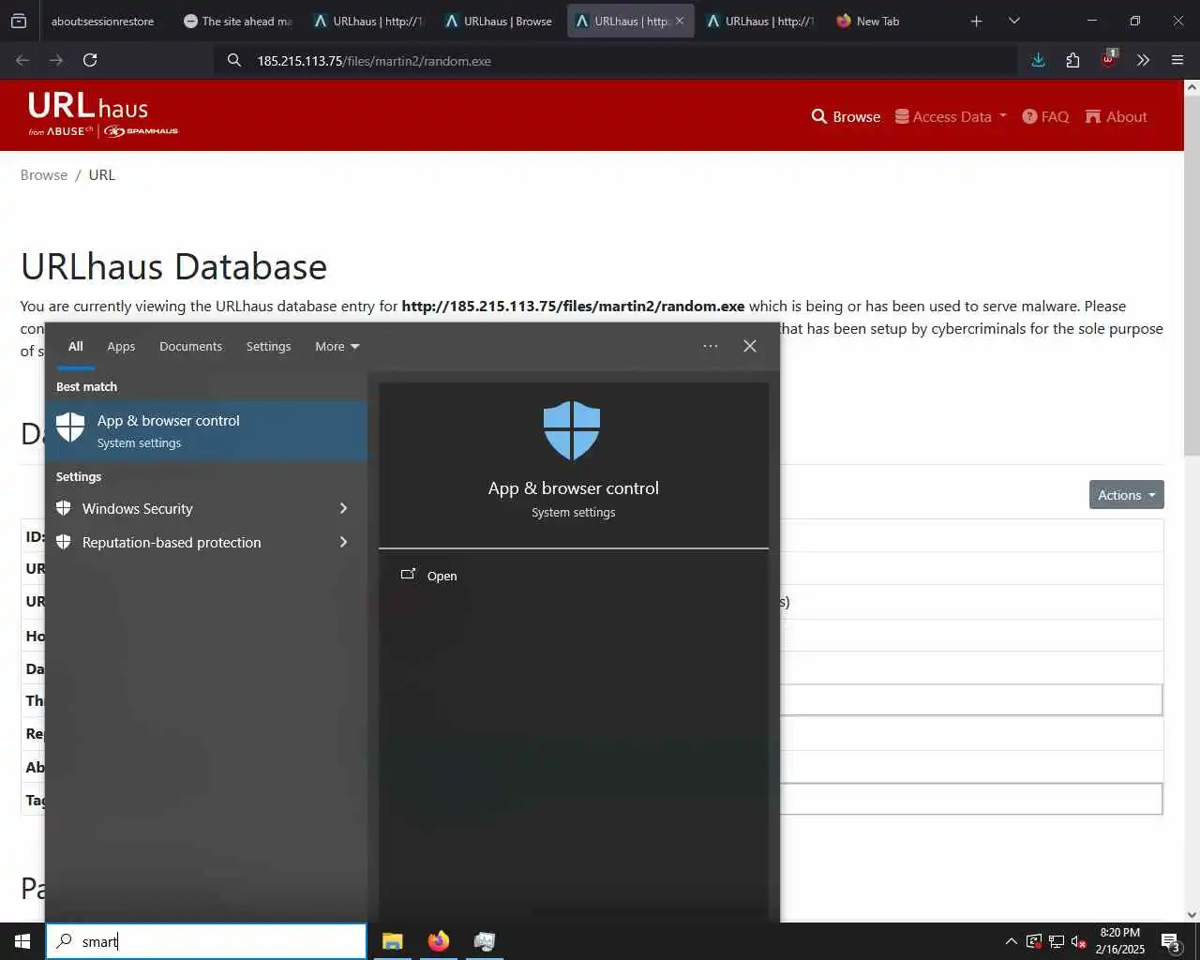Switch to about:sessionrestore tab
Screen dimensions: 1200x960
tap(102, 21)
